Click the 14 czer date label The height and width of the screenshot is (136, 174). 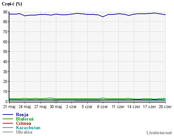[134, 107]
